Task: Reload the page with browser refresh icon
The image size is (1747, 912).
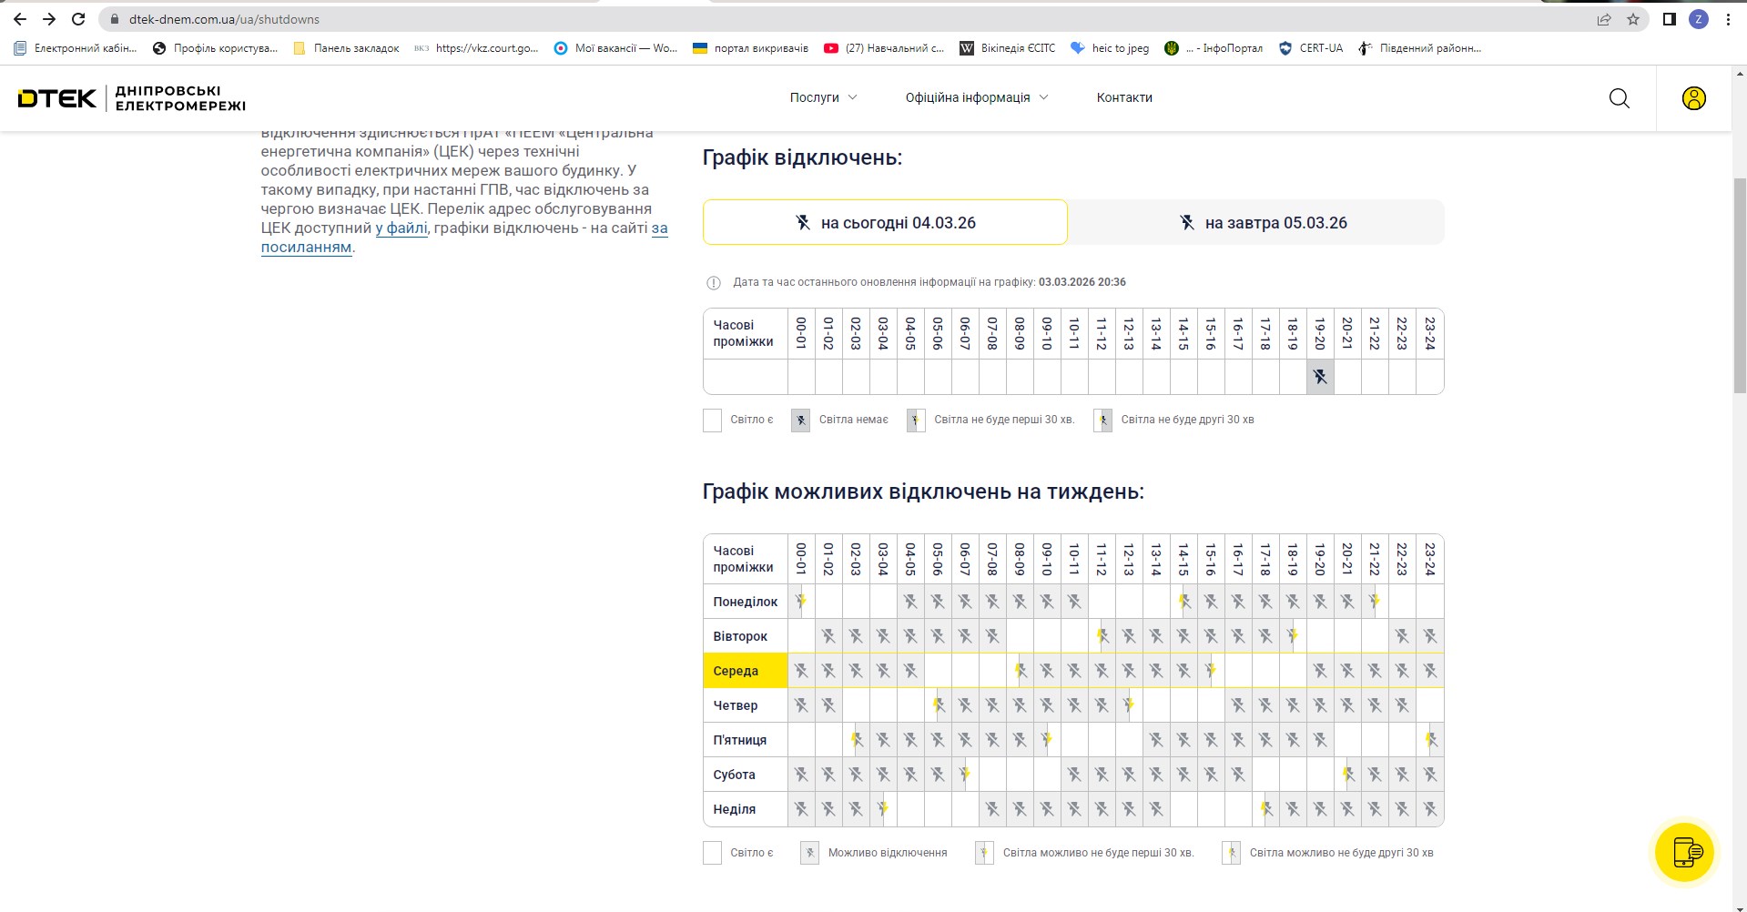Action: [78, 19]
